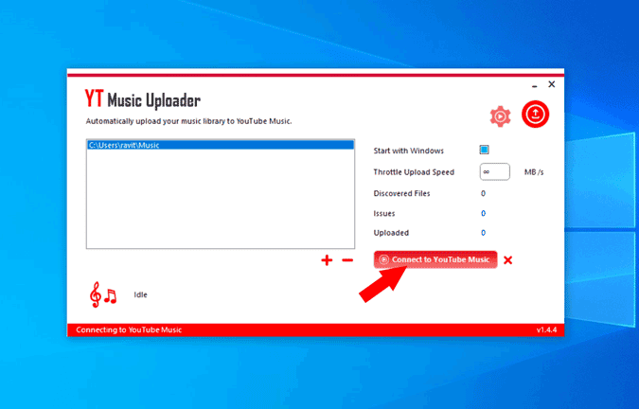Select the C:\Users\ravit\Music folder row
The width and height of the screenshot is (639, 409).
pos(220,145)
